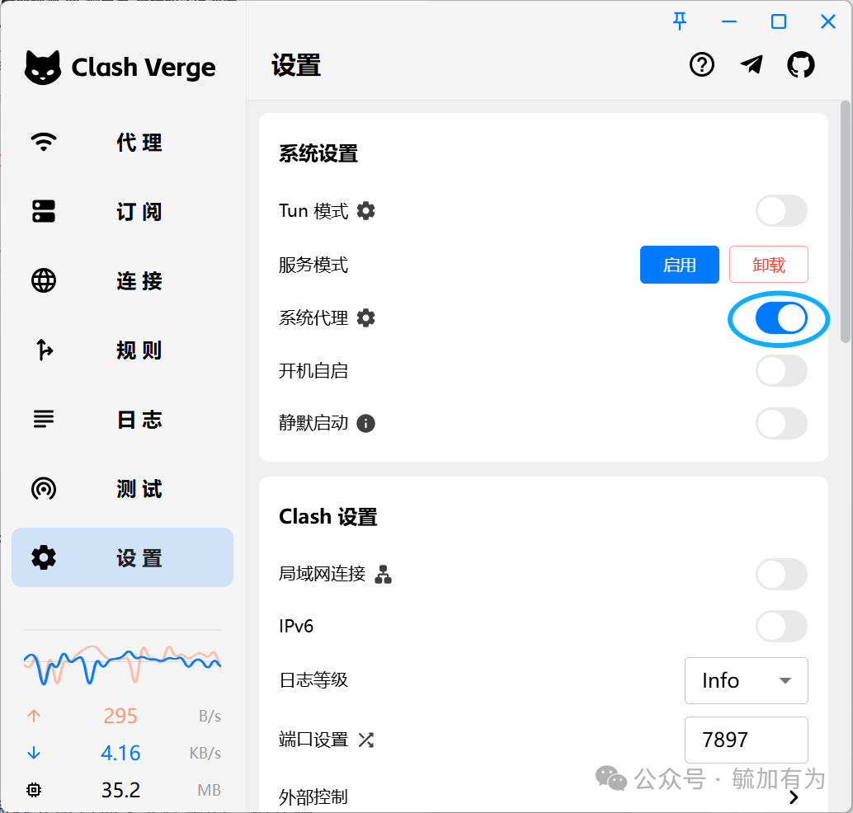
Task: Disable the 系统代理 toggle
Action: [779, 318]
